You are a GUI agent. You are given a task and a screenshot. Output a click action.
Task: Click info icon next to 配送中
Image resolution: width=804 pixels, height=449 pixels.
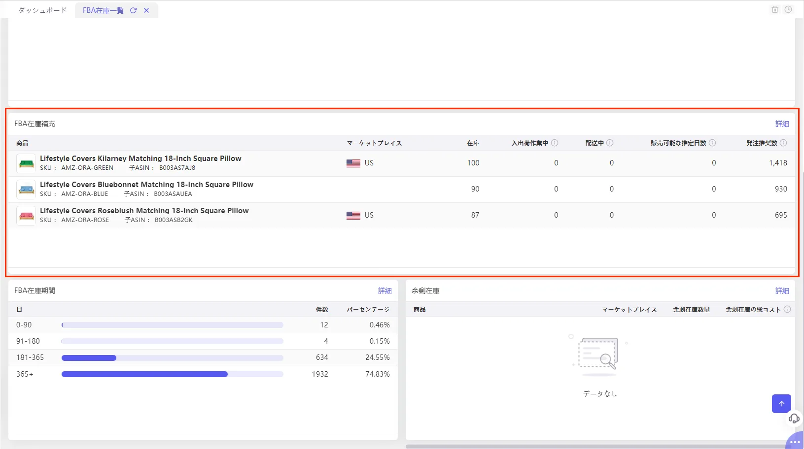610,143
